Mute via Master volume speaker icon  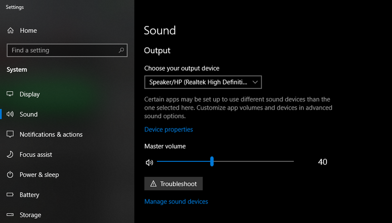click(149, 163)
